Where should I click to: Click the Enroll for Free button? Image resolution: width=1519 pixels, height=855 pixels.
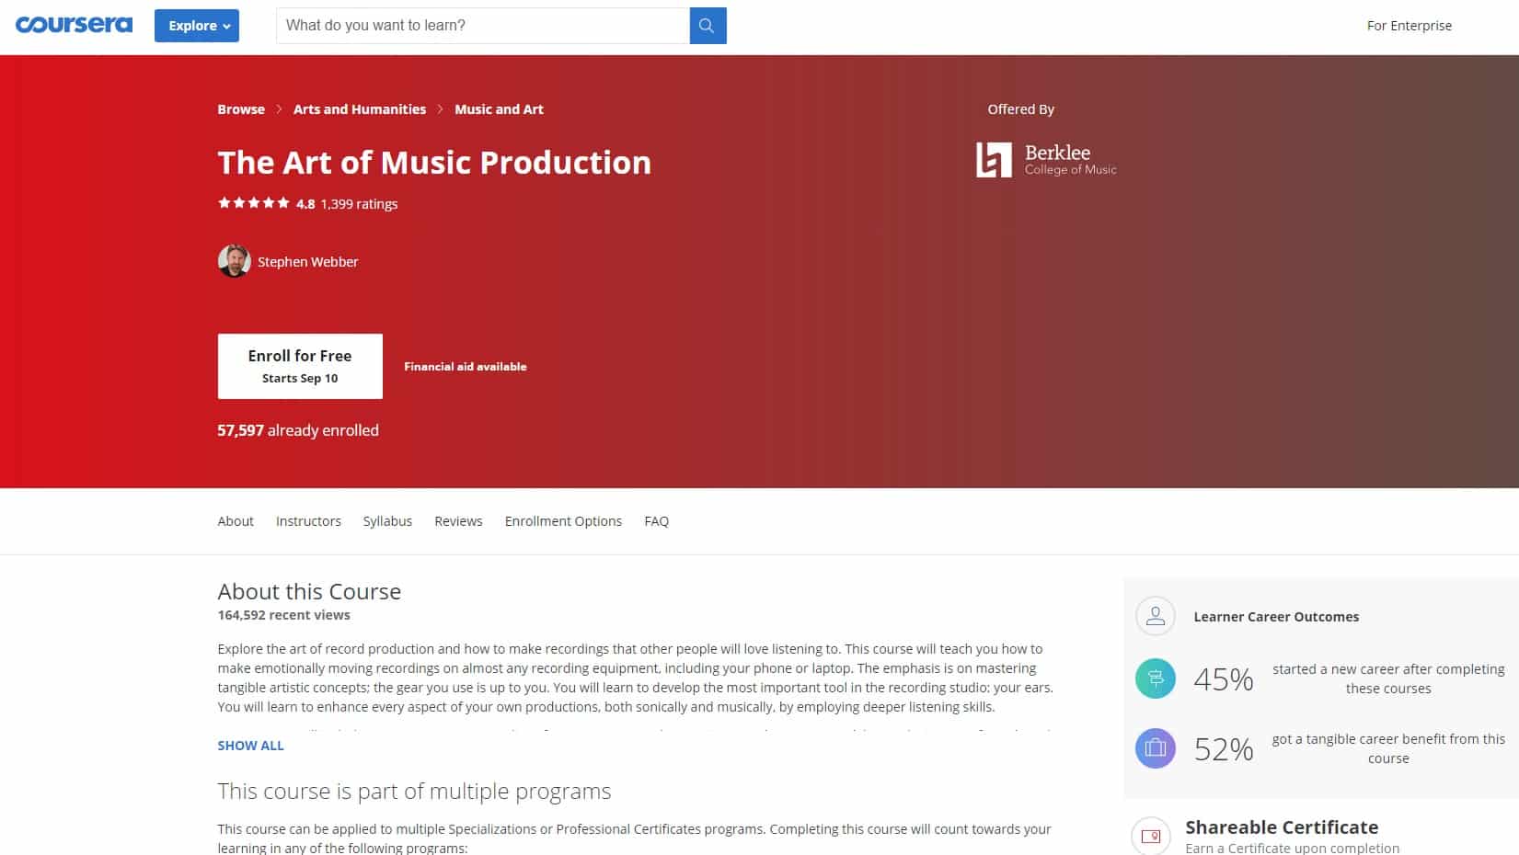click(x=300, y=366)
